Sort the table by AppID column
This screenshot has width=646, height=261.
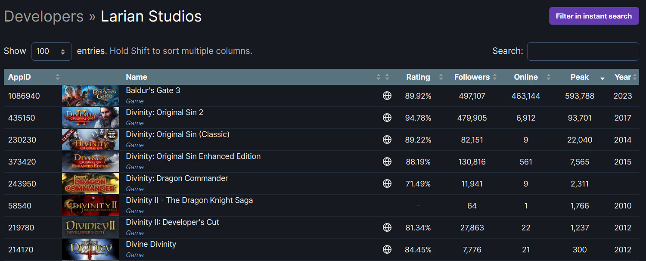[x=20, y=77]
